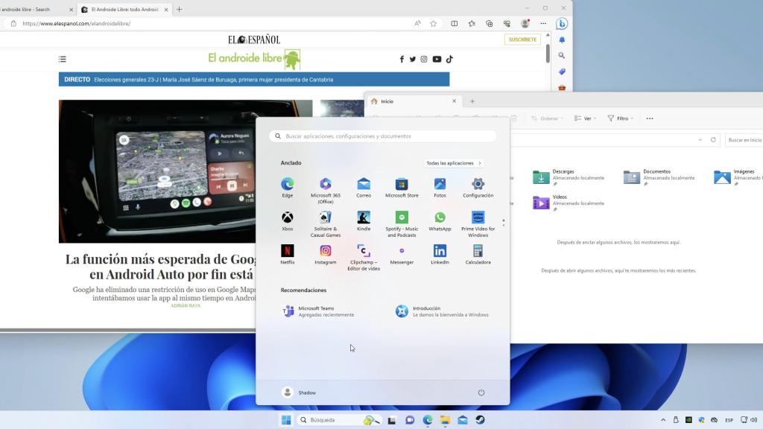Viewport: 763px width, 429px height.
Task: Open the website hamburger menu
Action: click(63, 59)
